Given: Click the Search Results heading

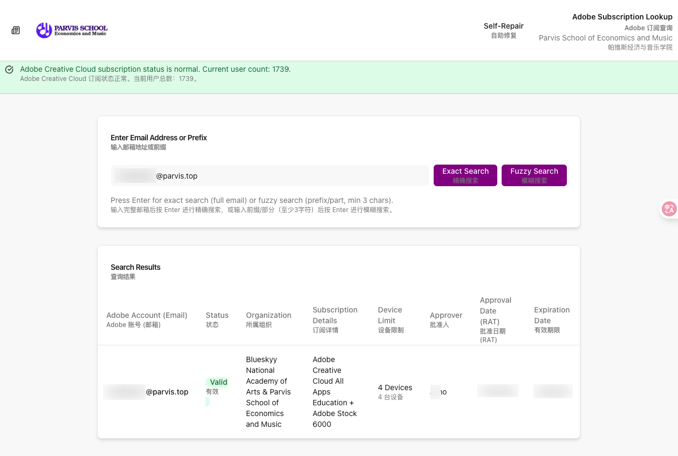Looking at the screenshot, I should (135, 267).
